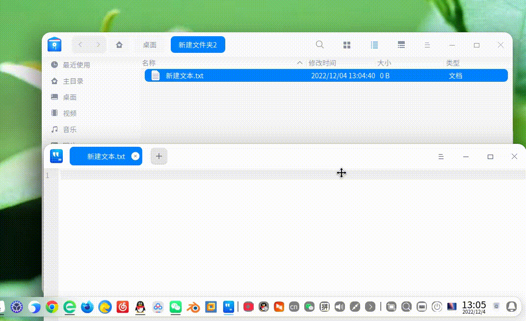Open clock showing 13:05
The width and height of the screenshot is (526, 321).
[473, 307]
